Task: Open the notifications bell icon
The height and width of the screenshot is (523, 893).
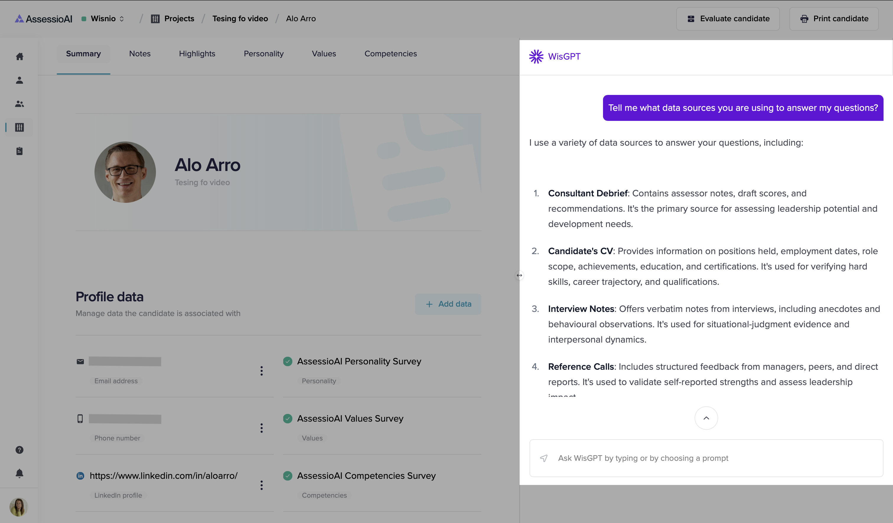Action: click(x=19, y=473)
